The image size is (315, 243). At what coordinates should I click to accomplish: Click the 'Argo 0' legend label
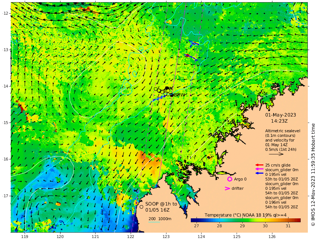(240, 179)
